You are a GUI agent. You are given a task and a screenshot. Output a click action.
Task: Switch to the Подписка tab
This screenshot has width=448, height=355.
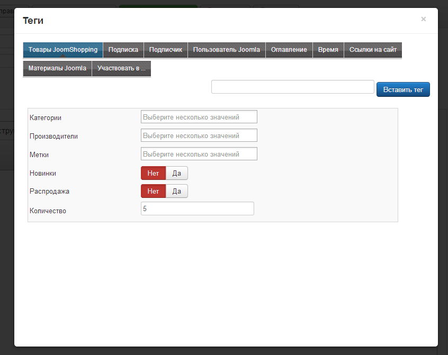[123, 50]
